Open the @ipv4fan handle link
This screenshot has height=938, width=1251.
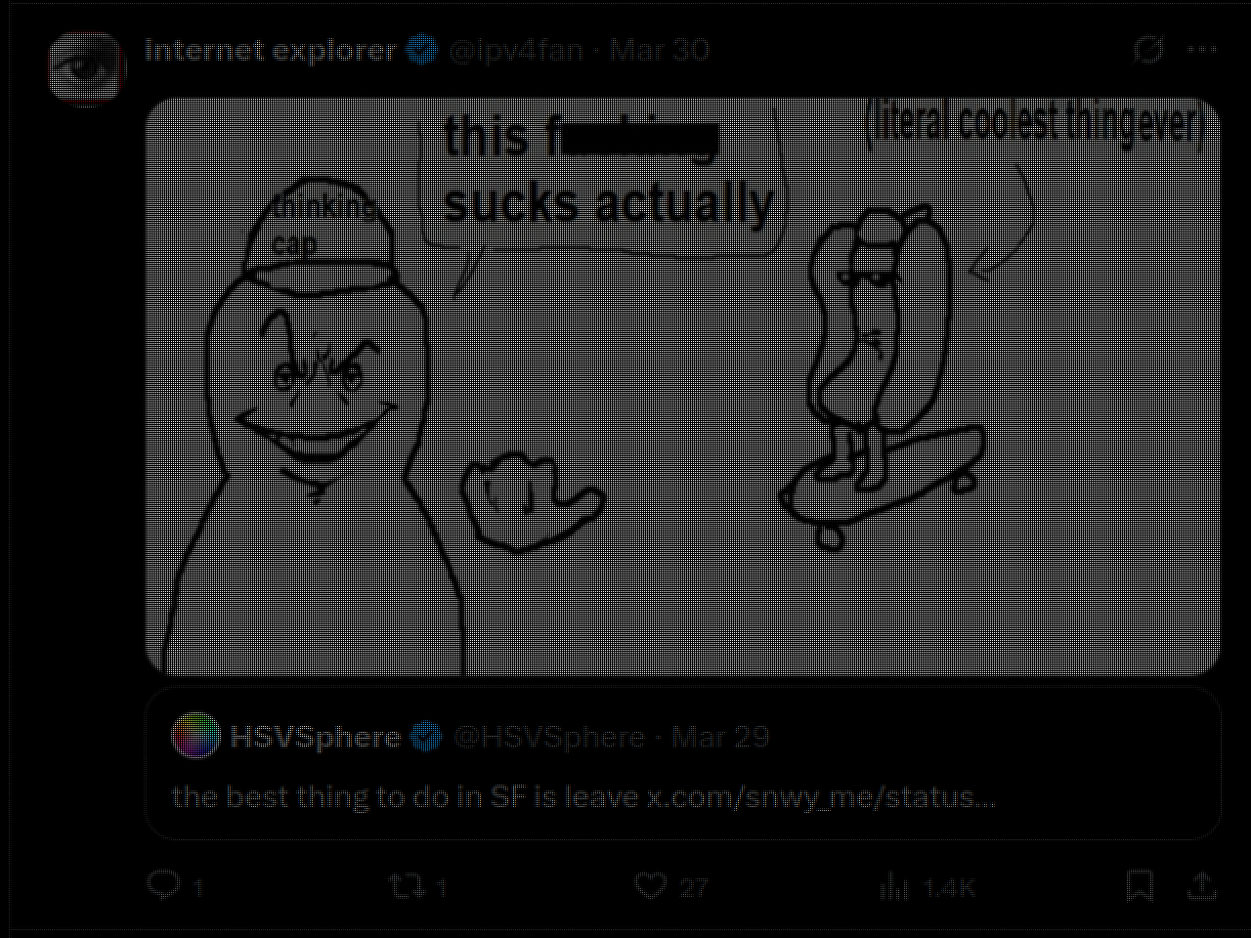point(516,50)
